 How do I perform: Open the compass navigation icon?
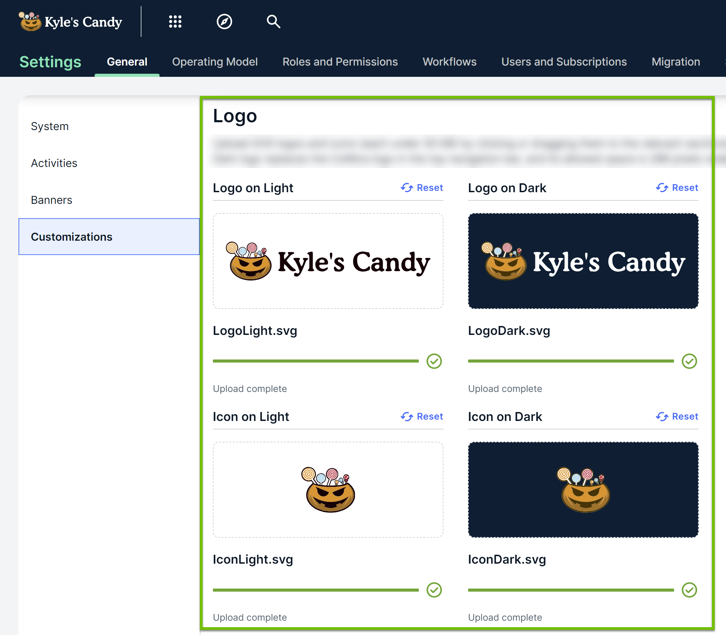pos(224,22)
